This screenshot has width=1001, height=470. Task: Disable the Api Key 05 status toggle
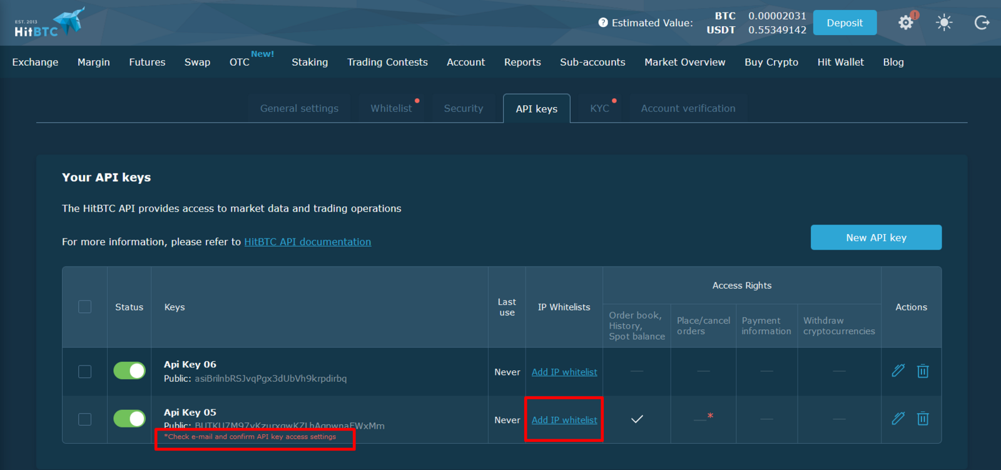[130, 418]
